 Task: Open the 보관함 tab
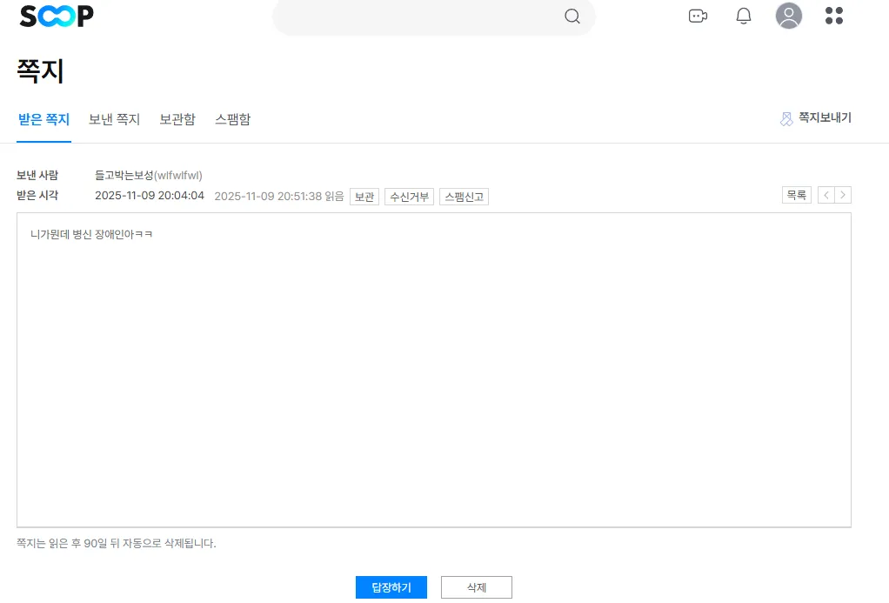[x=177, y=119]
